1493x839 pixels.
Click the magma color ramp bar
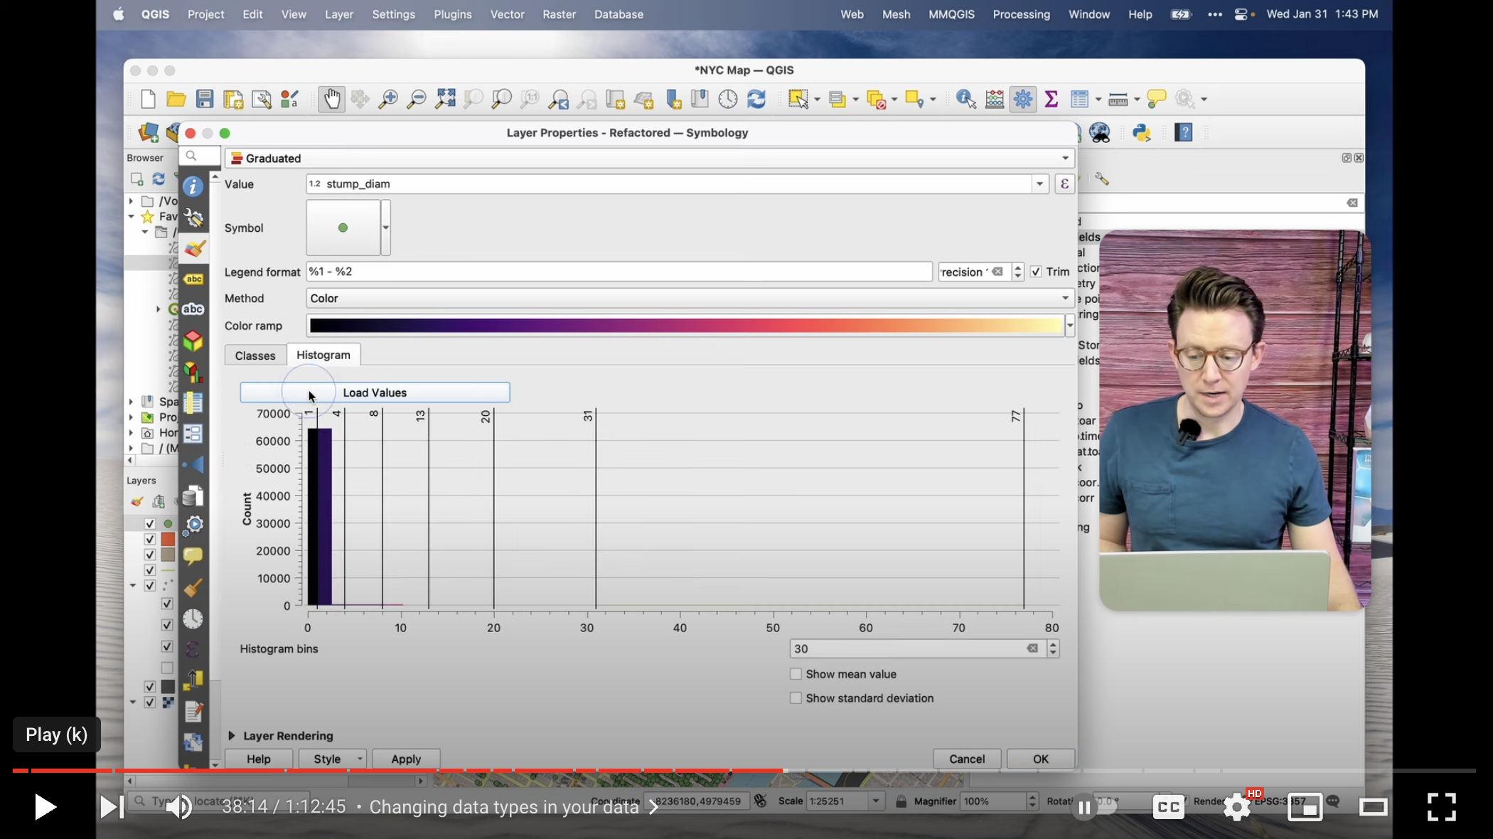coord(686,326)
